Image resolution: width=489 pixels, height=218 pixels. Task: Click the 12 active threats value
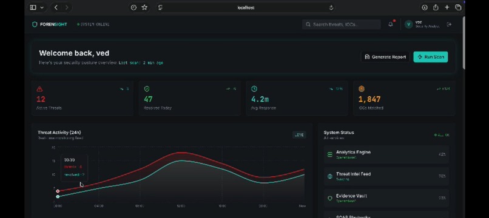pos(41,99)
